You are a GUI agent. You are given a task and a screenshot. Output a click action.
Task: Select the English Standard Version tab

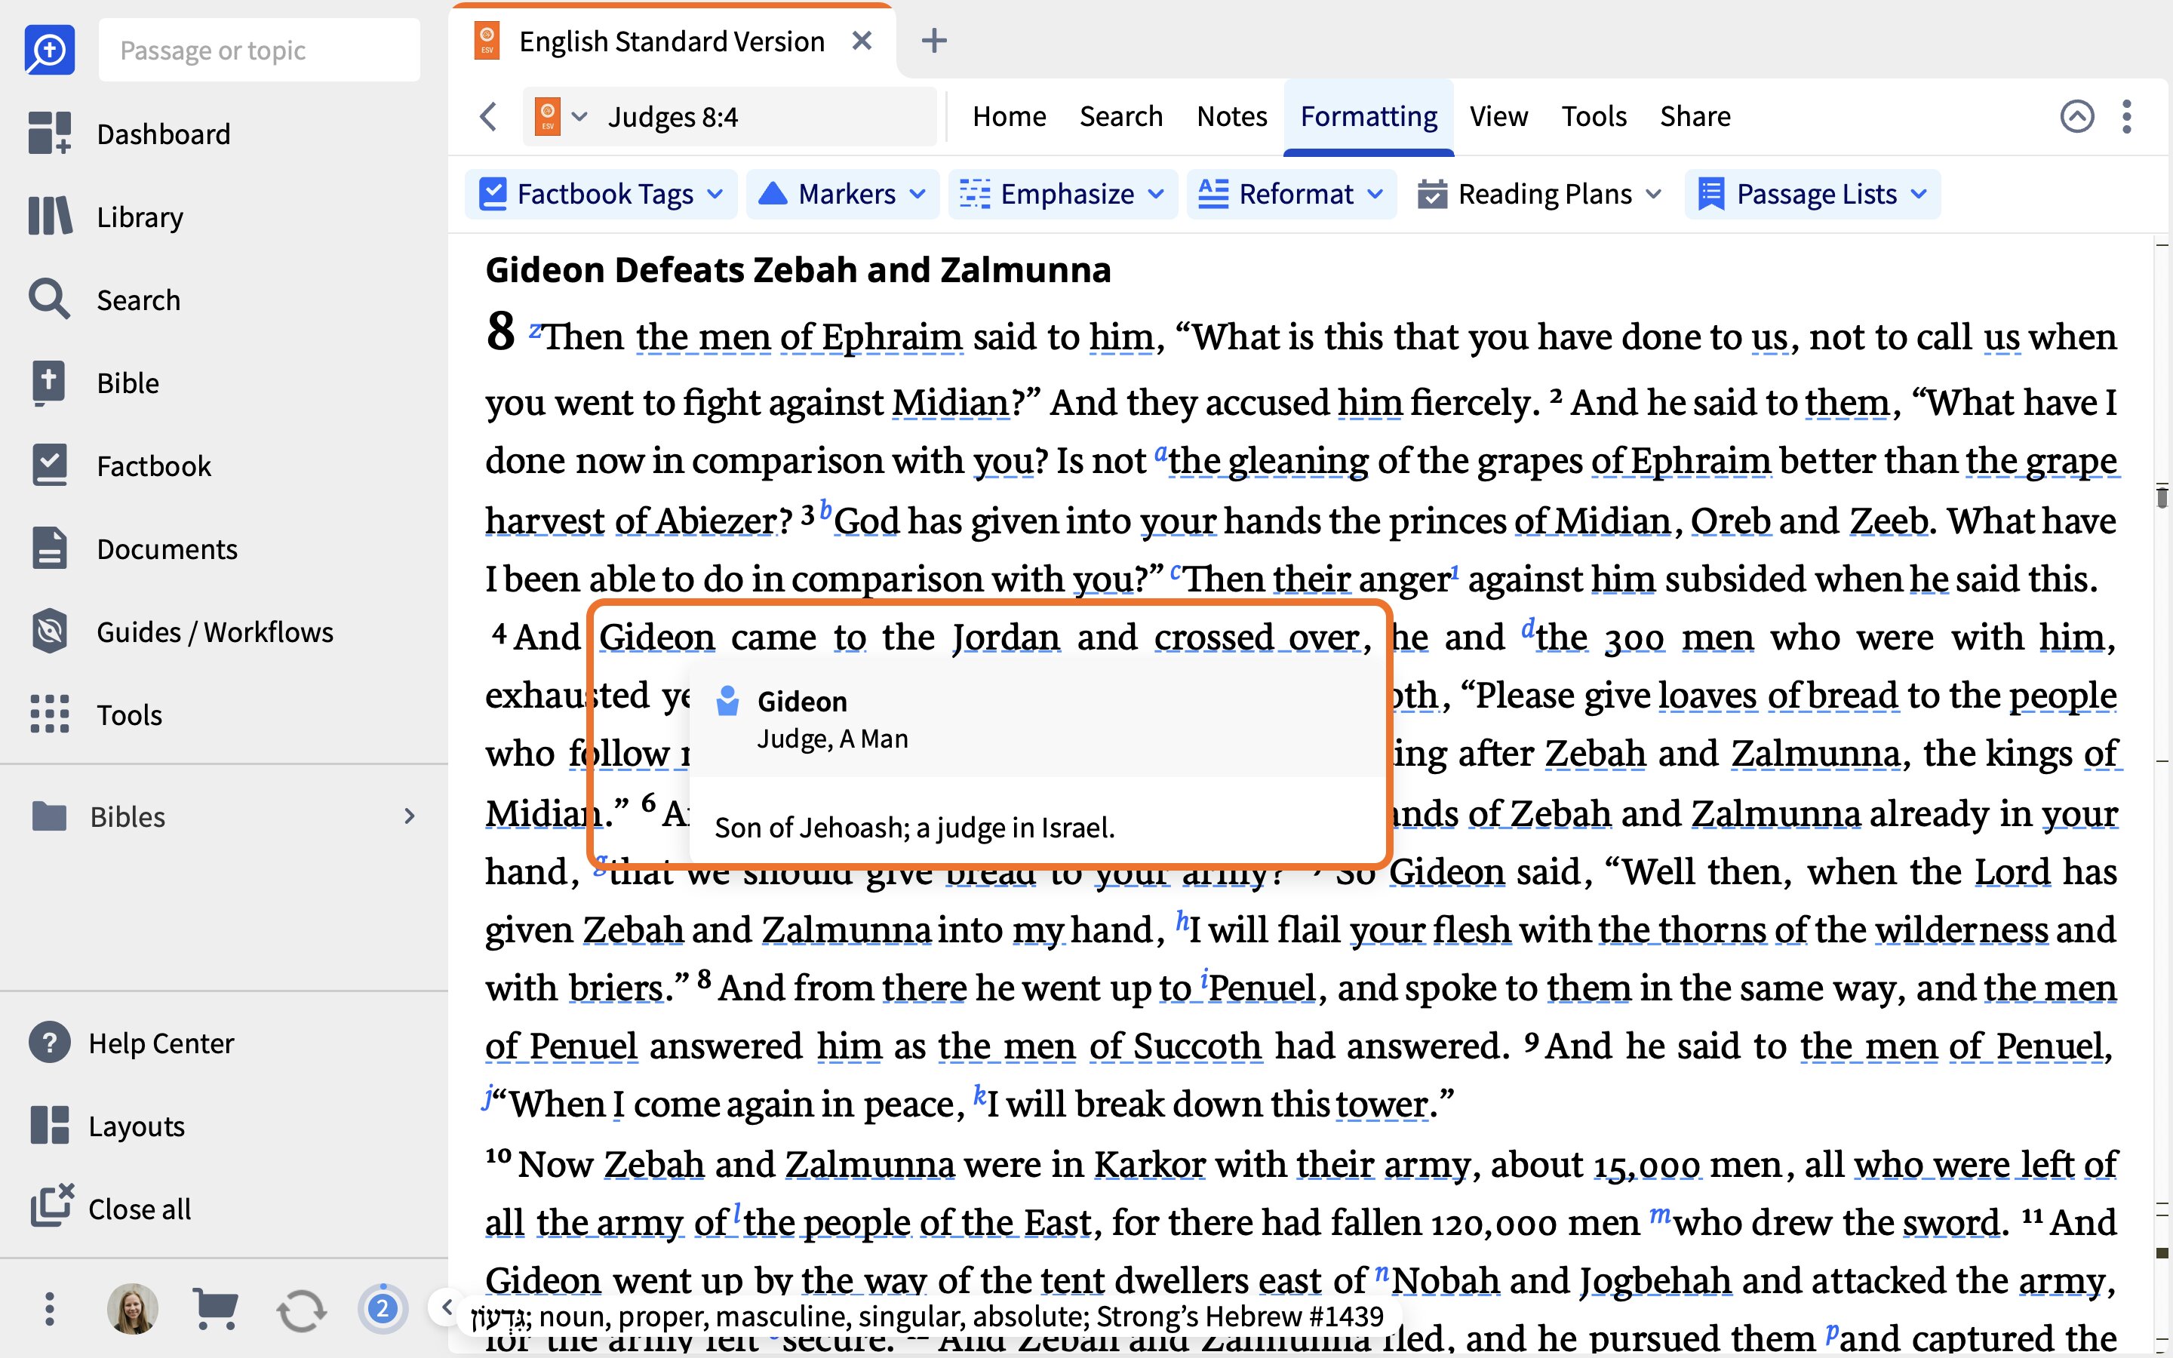pos(671,41)
